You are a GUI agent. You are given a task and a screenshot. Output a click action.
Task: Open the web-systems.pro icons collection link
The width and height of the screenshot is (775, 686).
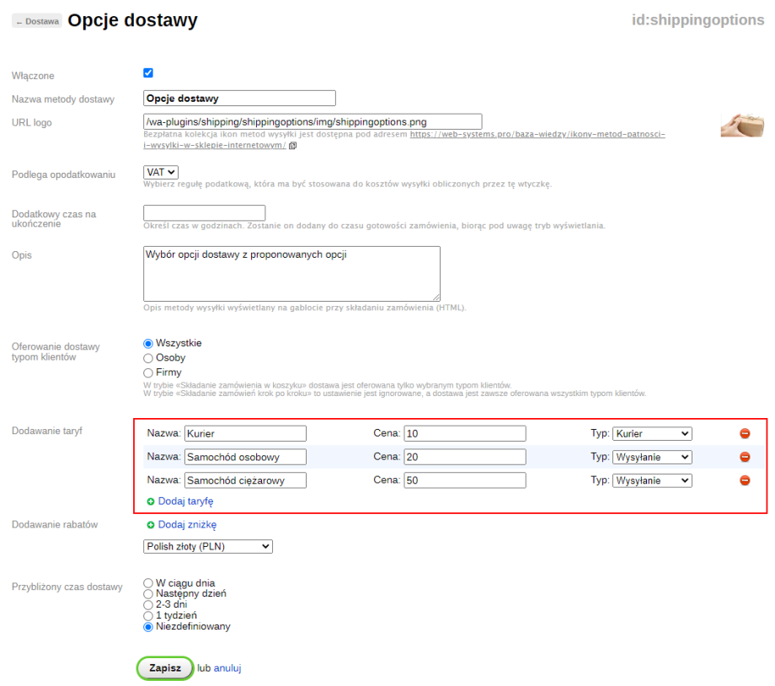coord(537,135)
